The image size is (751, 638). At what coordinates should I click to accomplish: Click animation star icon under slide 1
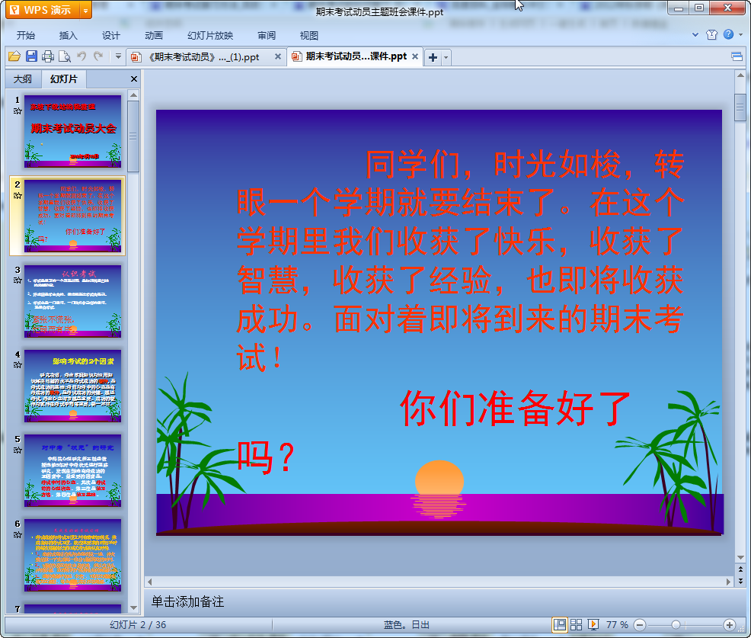pos(18,111)
